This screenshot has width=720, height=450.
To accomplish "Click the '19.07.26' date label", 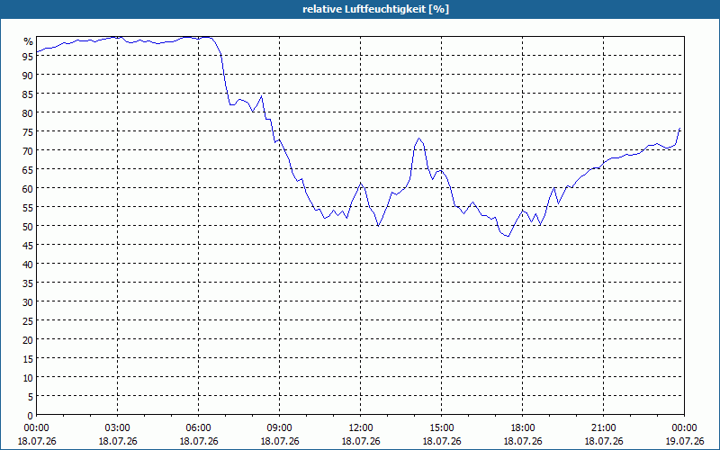I will (684, 441).
